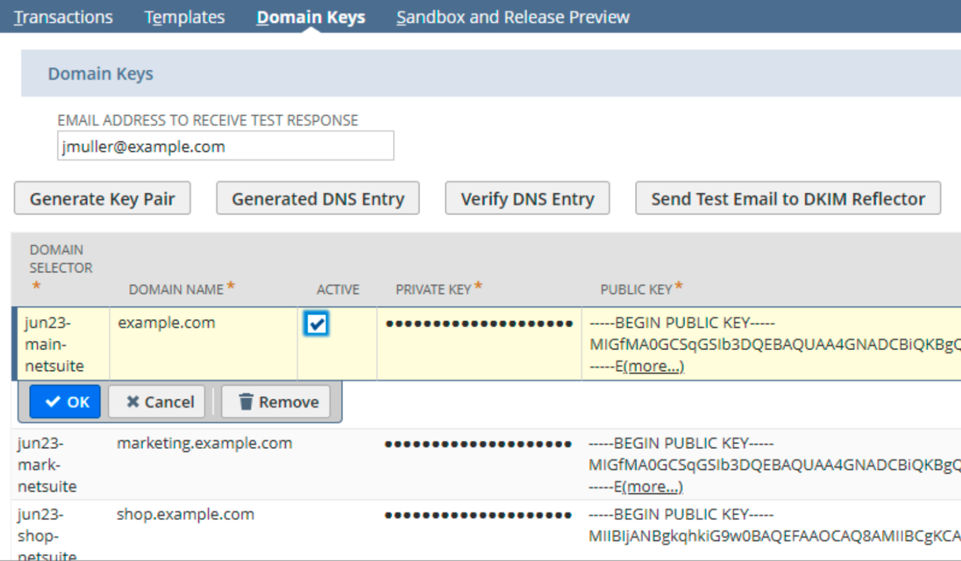Viewport: 961px width, 561px height.
Task: Select the marketing.example.com row
Action: pos(204,444)
